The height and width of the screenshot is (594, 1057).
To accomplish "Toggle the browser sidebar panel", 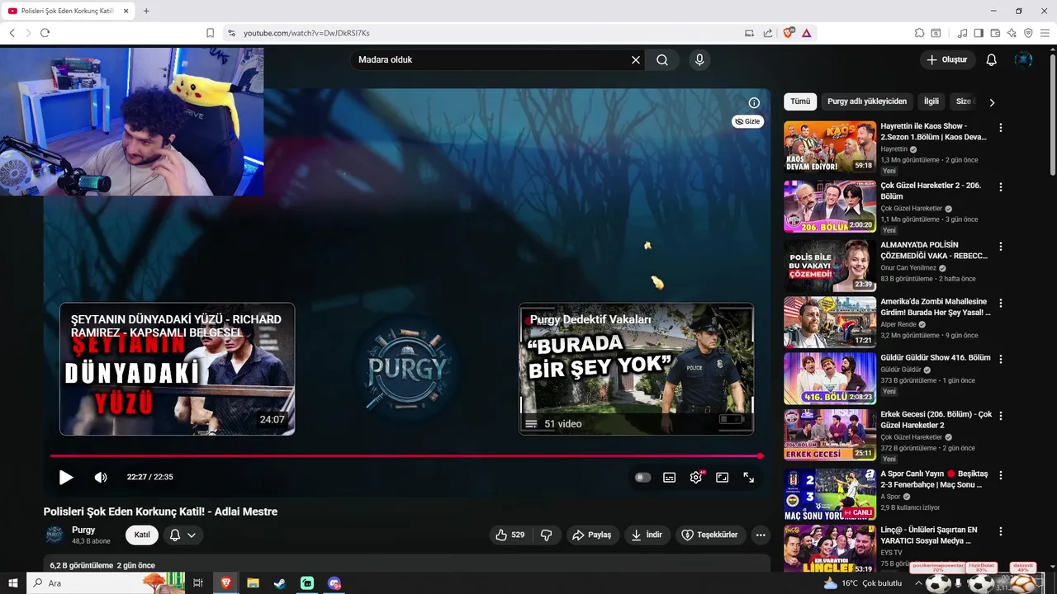I will (x=979, y=33).
